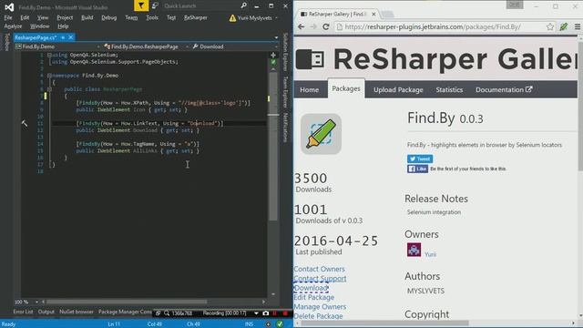Screen dimensions: 583x328
Task: Click the ReSharper Gallery logo icon
Action: [310, 59]
